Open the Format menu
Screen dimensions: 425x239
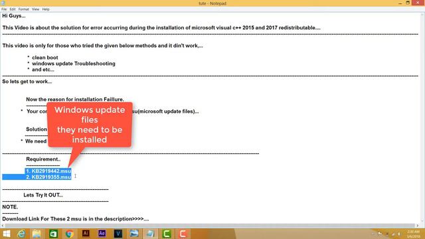(24, 9)
